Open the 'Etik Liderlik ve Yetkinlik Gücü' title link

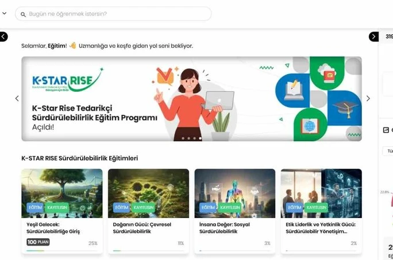click(321, 228)
